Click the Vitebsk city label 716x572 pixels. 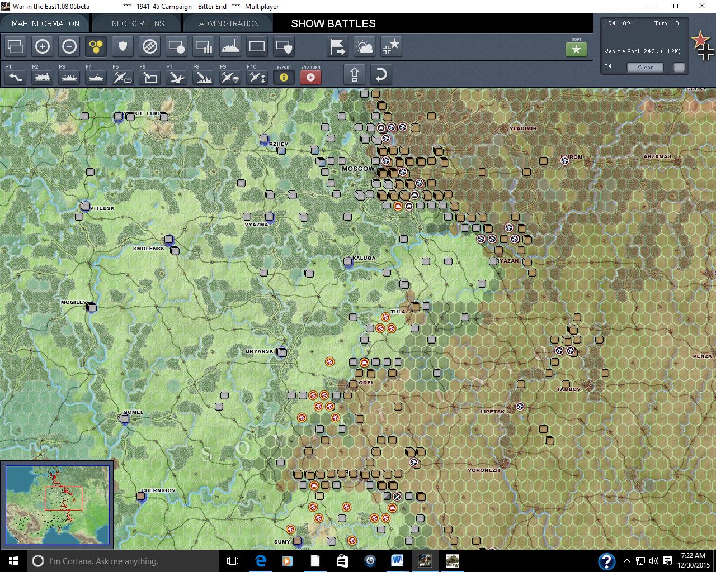pos(102,208)
